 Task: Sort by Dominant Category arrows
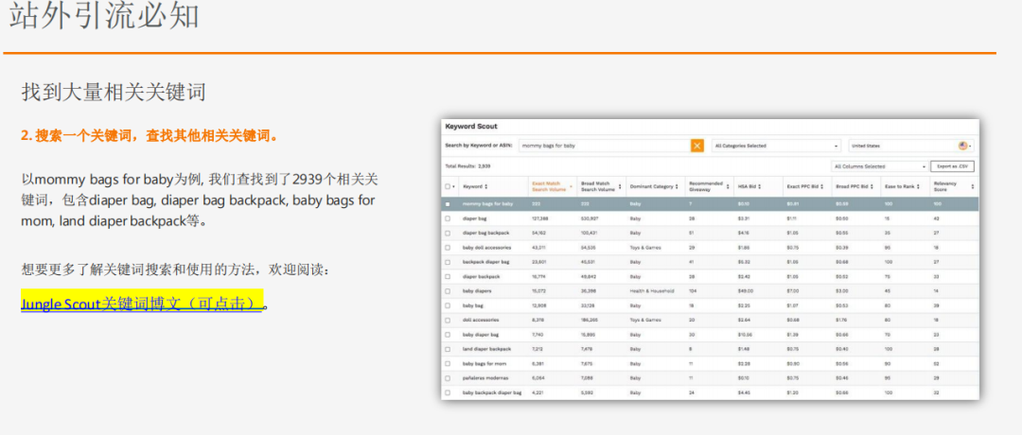(678, 187)
